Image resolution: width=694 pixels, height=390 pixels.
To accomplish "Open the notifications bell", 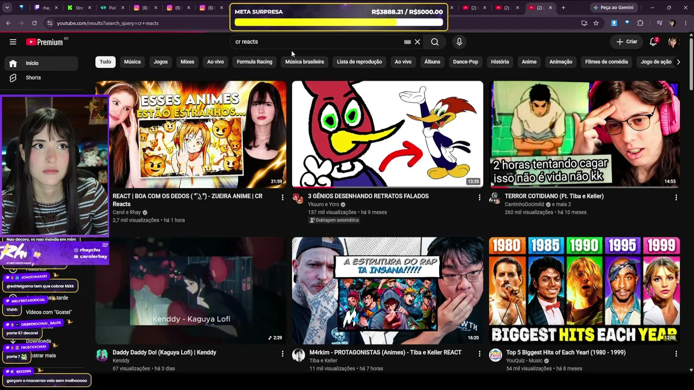I will tap(653, 42).
